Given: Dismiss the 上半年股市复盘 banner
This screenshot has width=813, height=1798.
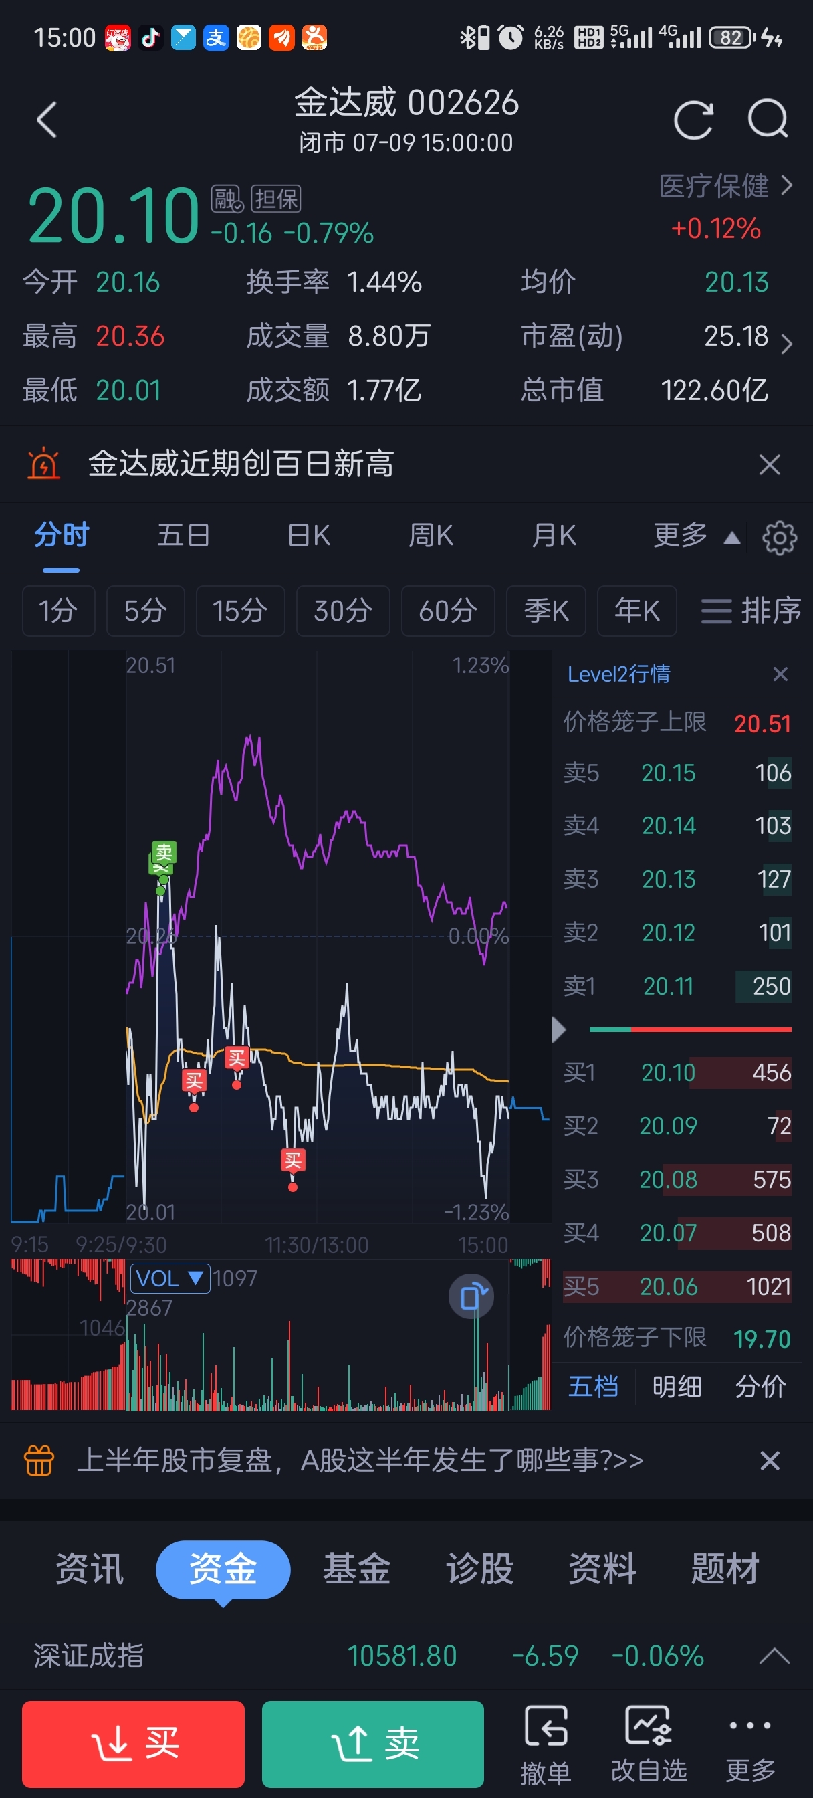Looking at the screenshot, I should [x=769, y=1460].
